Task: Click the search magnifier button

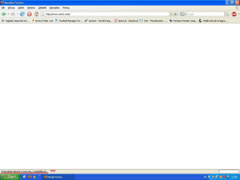Action: [227, 14]
